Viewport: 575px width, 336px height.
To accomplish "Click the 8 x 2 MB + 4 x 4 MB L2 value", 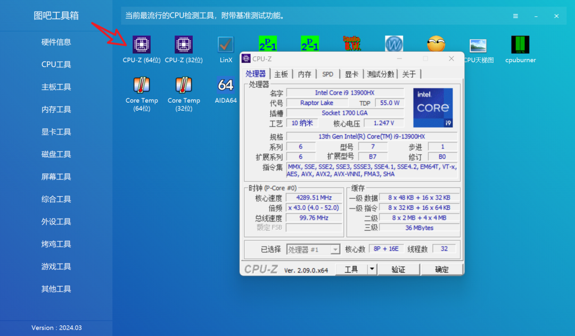I will pos(420,218).
